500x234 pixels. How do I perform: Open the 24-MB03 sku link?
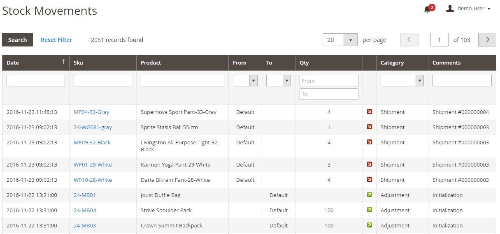coord(85,225)
